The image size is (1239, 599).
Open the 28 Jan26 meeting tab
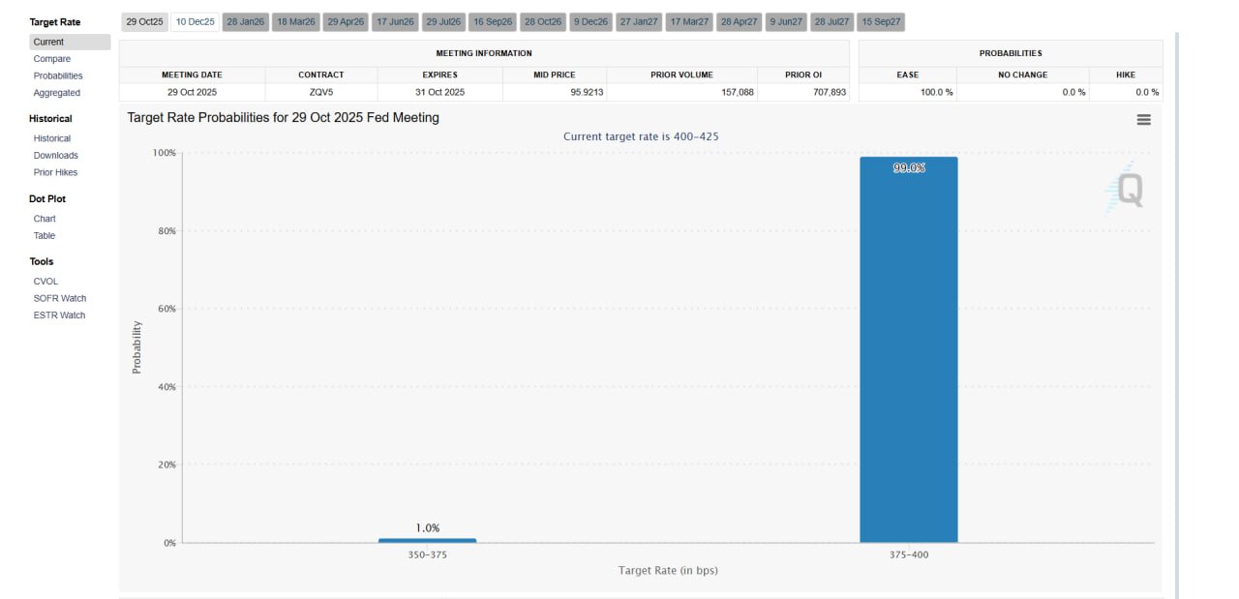click(x=245, y=21)
